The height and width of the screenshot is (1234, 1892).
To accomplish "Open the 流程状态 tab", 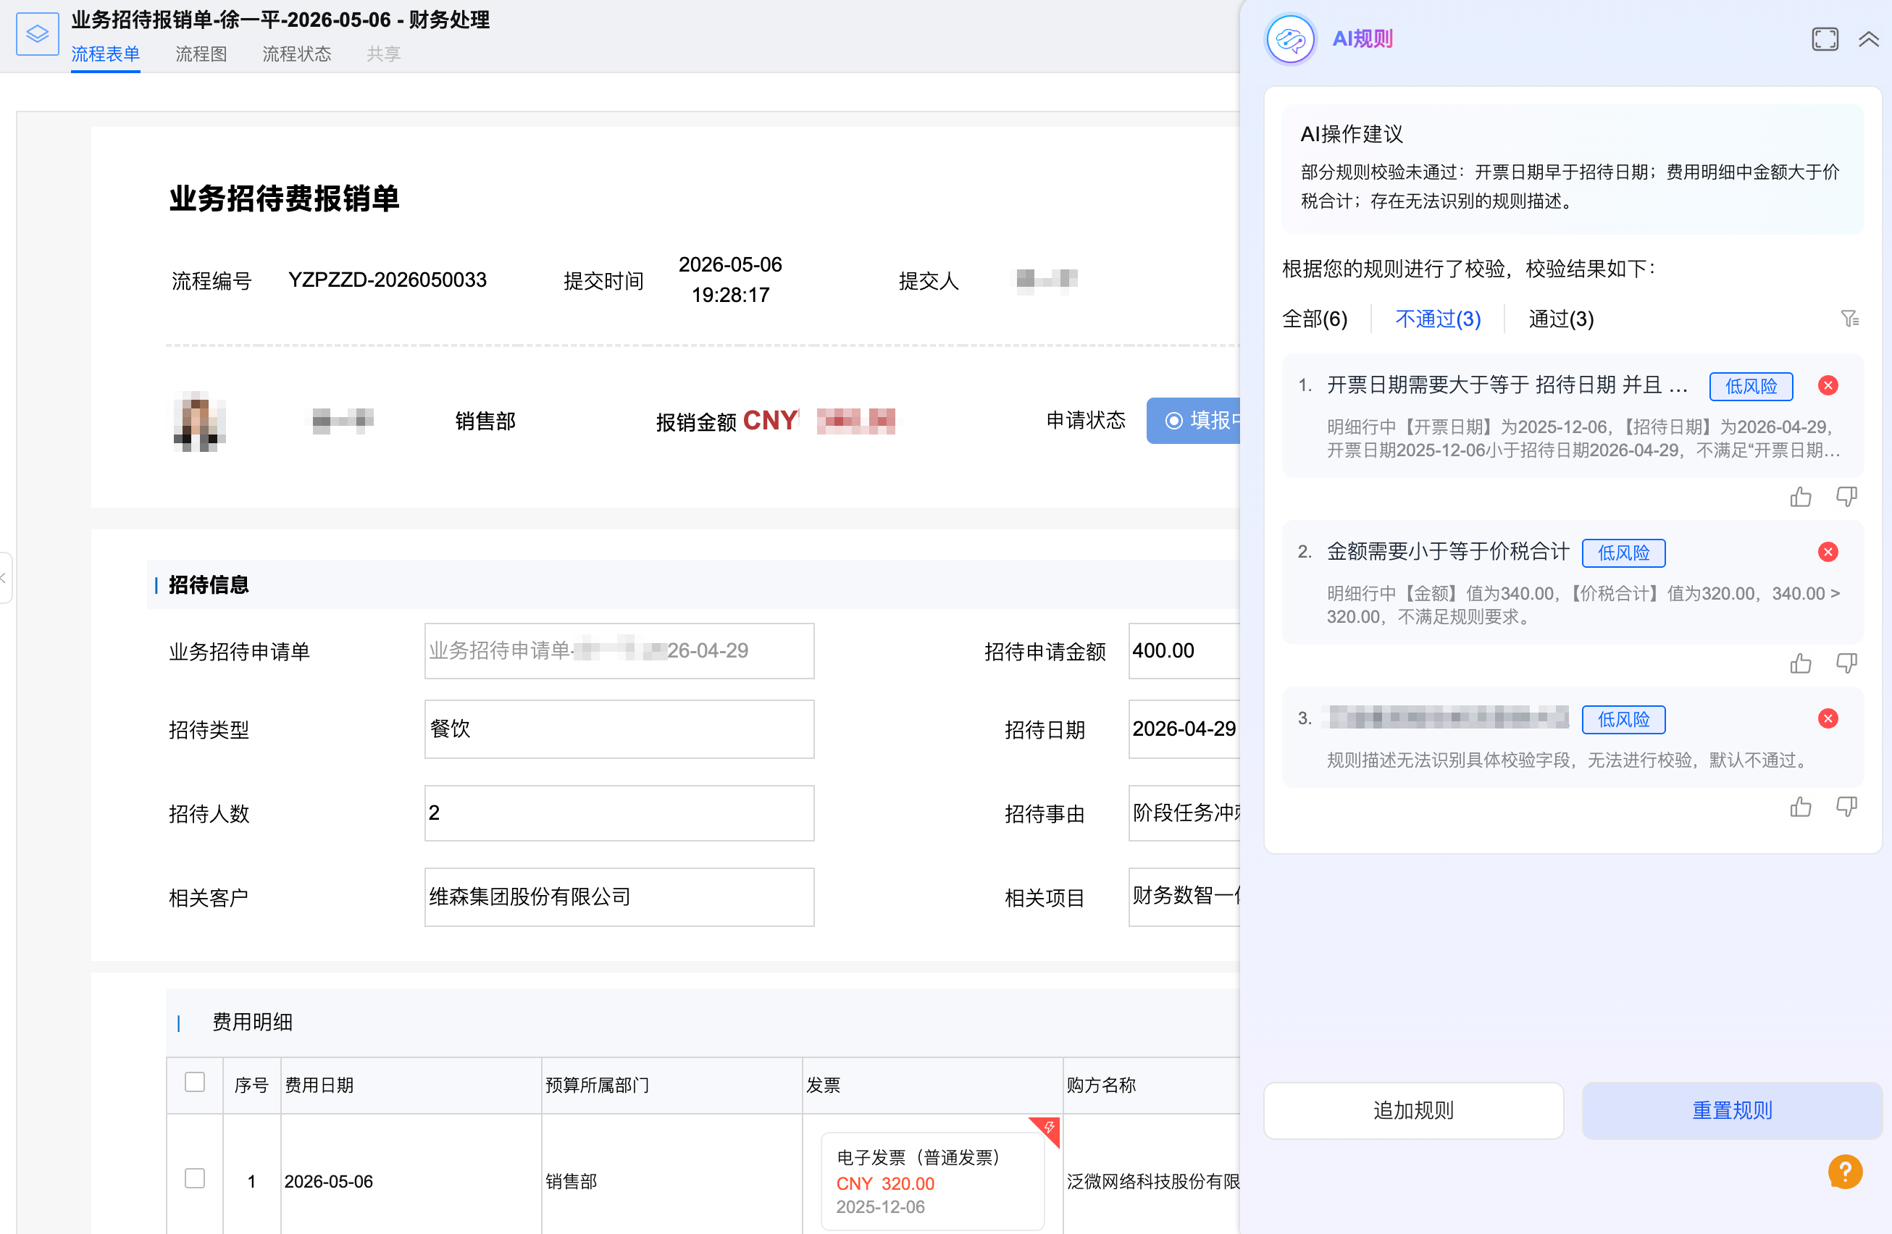I will 296,54.
